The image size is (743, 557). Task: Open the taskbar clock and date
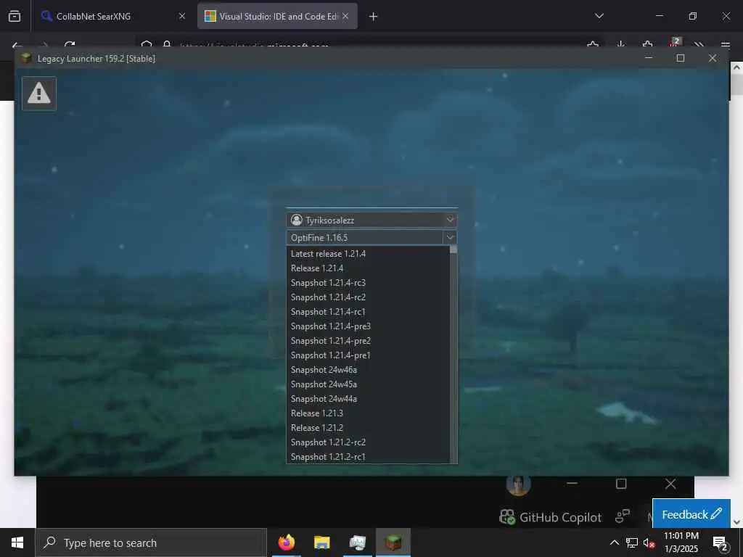tap(681, 542)
